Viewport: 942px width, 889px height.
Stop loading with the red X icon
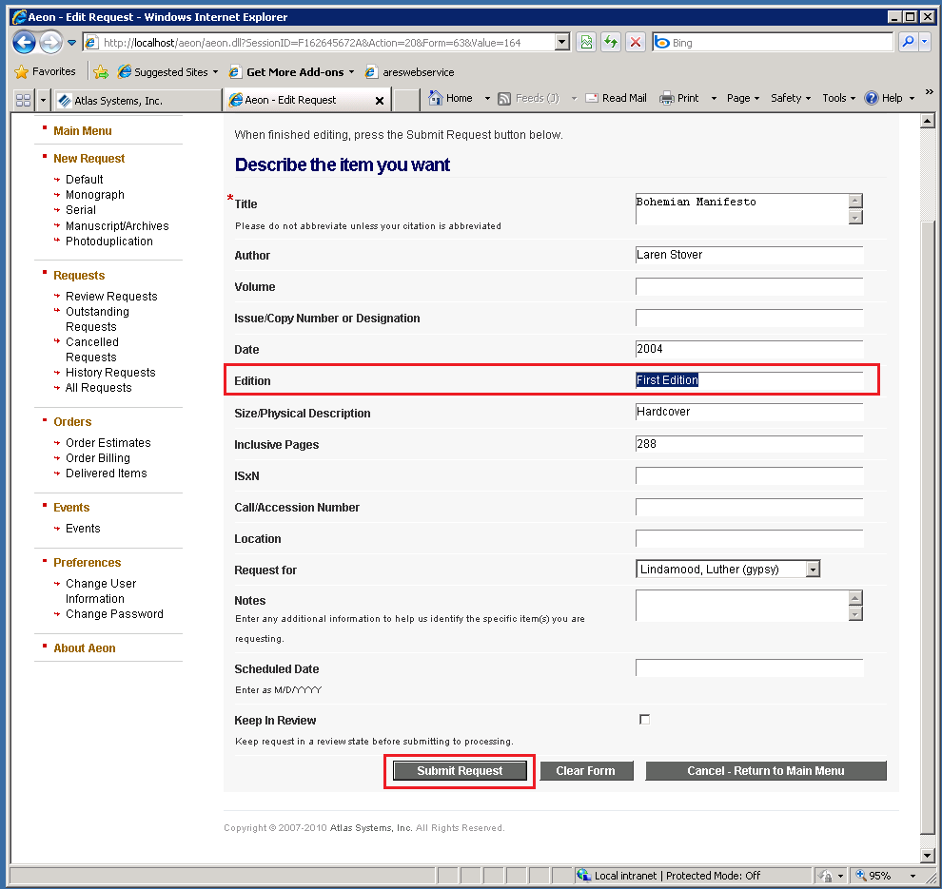(635, 42)
